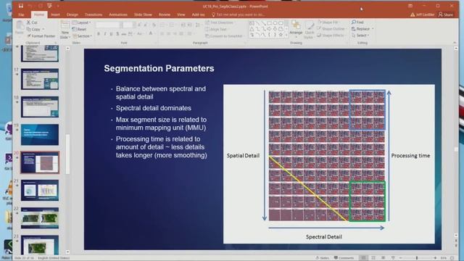Click the Segmentation Parameters slide title
Viewport: 464px width, 261px height.
click(159, 68)
